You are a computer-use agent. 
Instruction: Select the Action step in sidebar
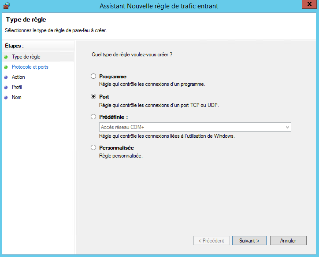pyautogui.click(x=19, y=77)
